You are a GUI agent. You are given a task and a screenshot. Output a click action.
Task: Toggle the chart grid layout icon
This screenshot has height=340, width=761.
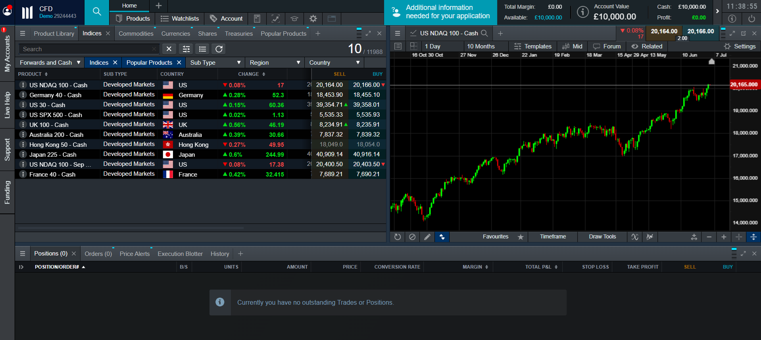(x=413, y=46)
